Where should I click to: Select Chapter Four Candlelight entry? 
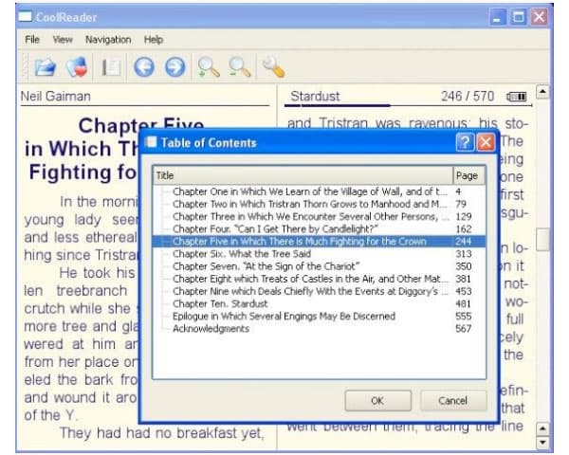coord(319,229)
